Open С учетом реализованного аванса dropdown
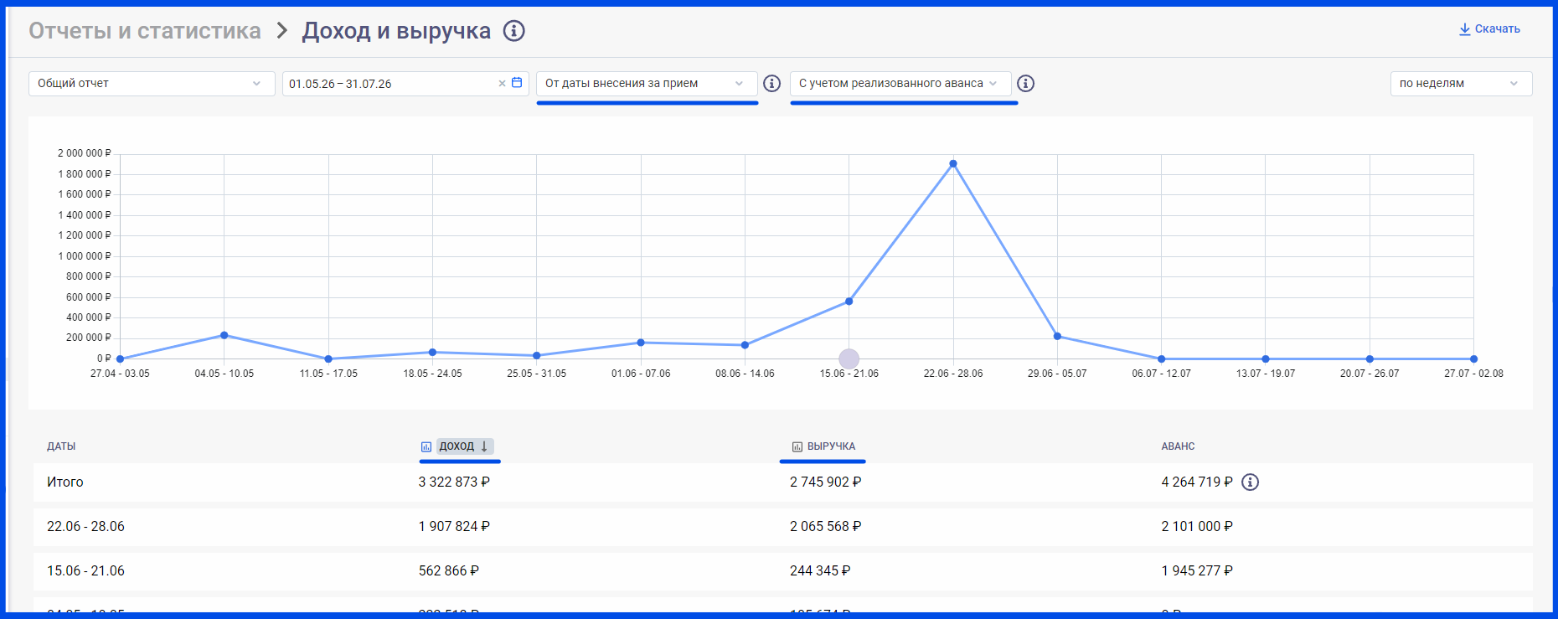This screenshot has width=1558, height=619. pyautogui.click(x=900, y=84)
